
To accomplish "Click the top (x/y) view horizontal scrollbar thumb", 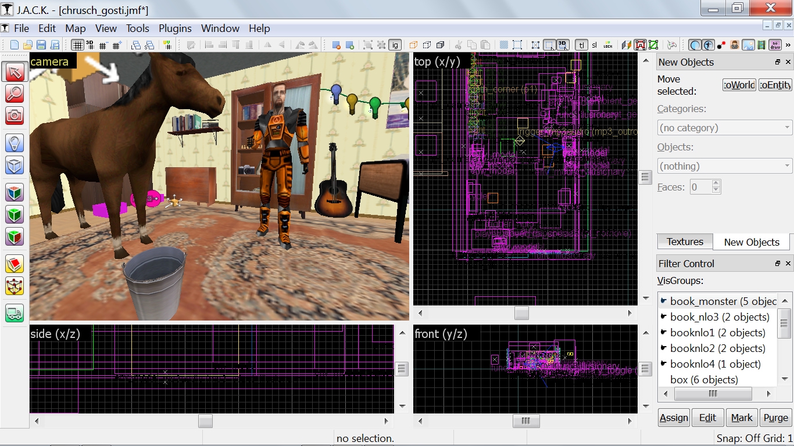I will (x=521, y=313).
